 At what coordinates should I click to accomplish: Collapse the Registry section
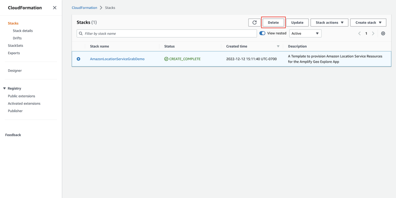coord(4,89)
